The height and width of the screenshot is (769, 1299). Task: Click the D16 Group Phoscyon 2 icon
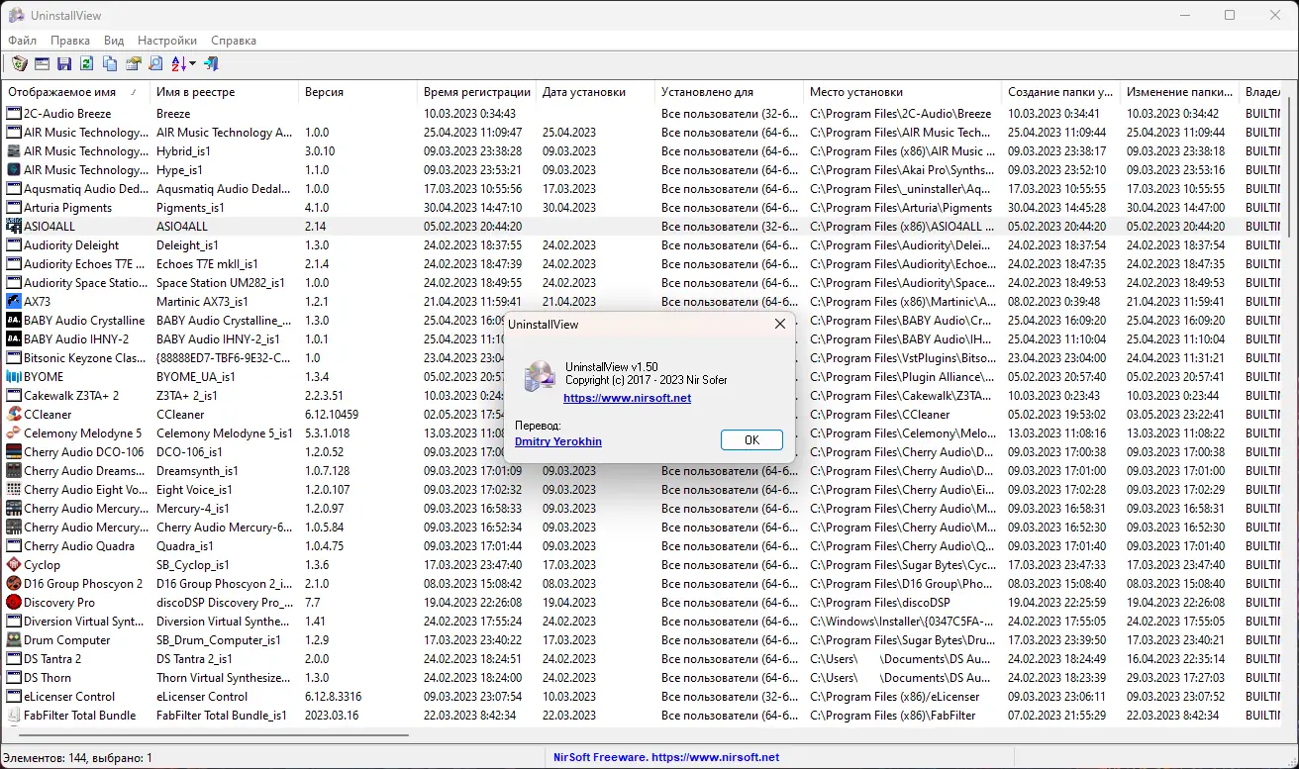[x=14, y=584]
